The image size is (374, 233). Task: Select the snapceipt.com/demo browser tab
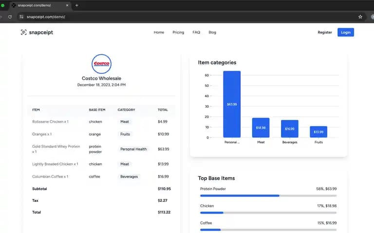(x=39, y=5)
